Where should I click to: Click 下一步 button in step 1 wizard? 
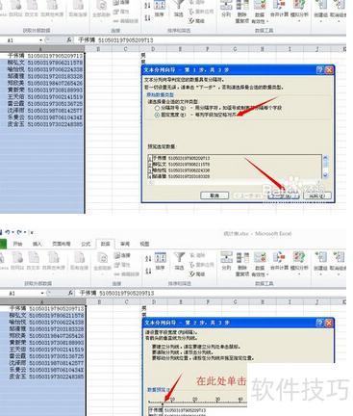pos(284,195)
